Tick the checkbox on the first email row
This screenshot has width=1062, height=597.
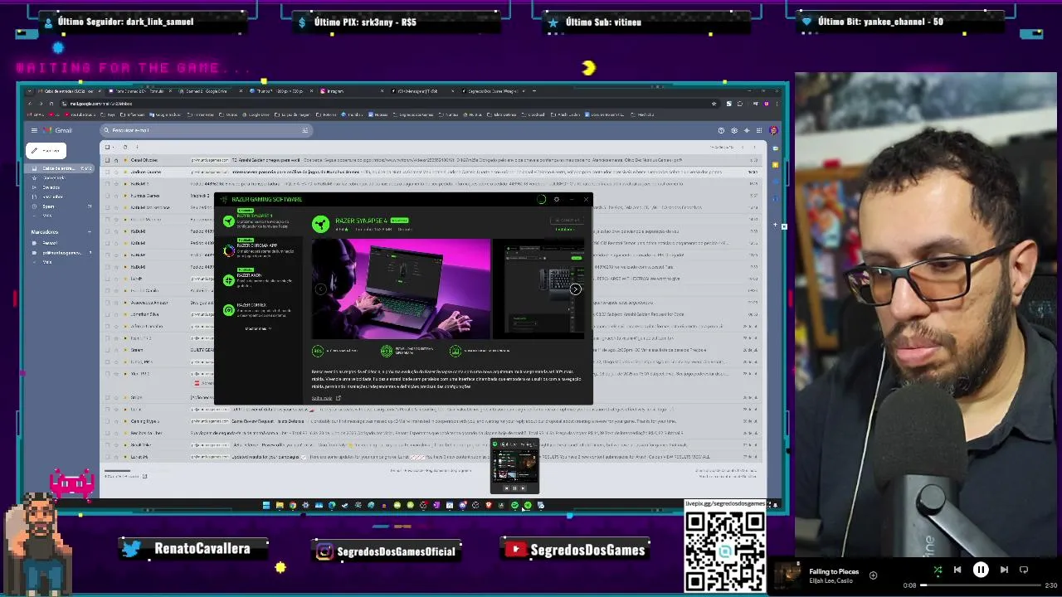tap(107, 160)
